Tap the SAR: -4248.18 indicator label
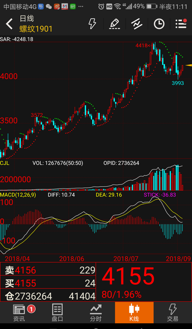 point(17,39)
